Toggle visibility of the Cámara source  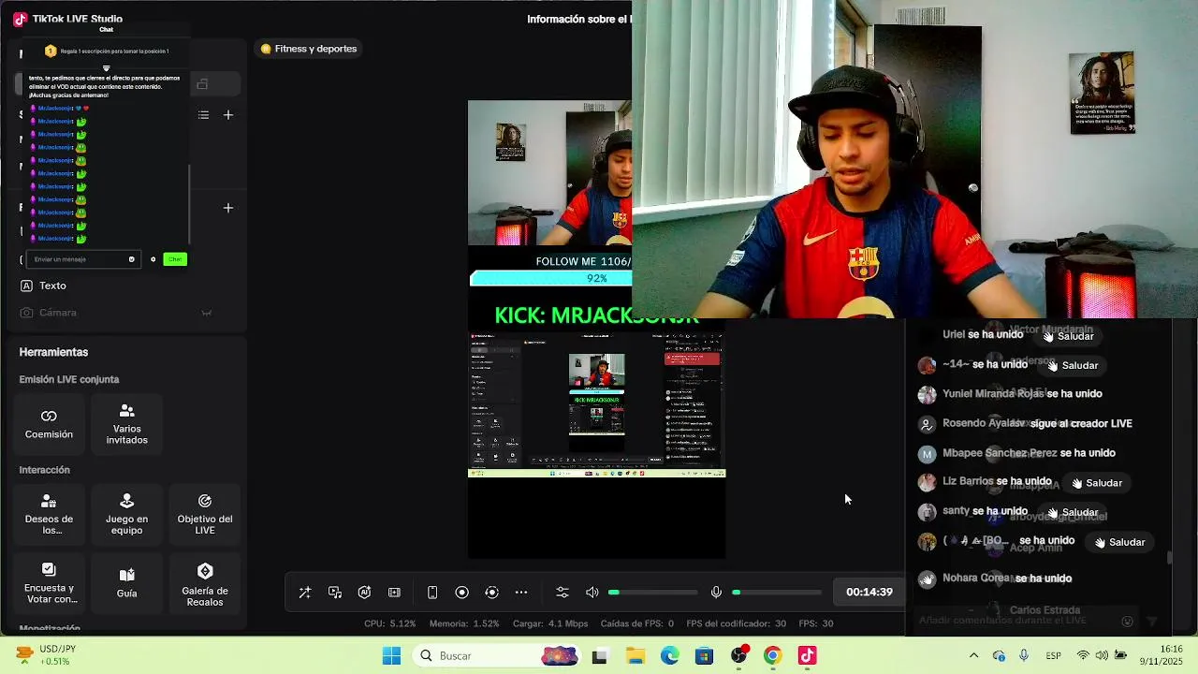pyautogui.click(x=207, y=313)
